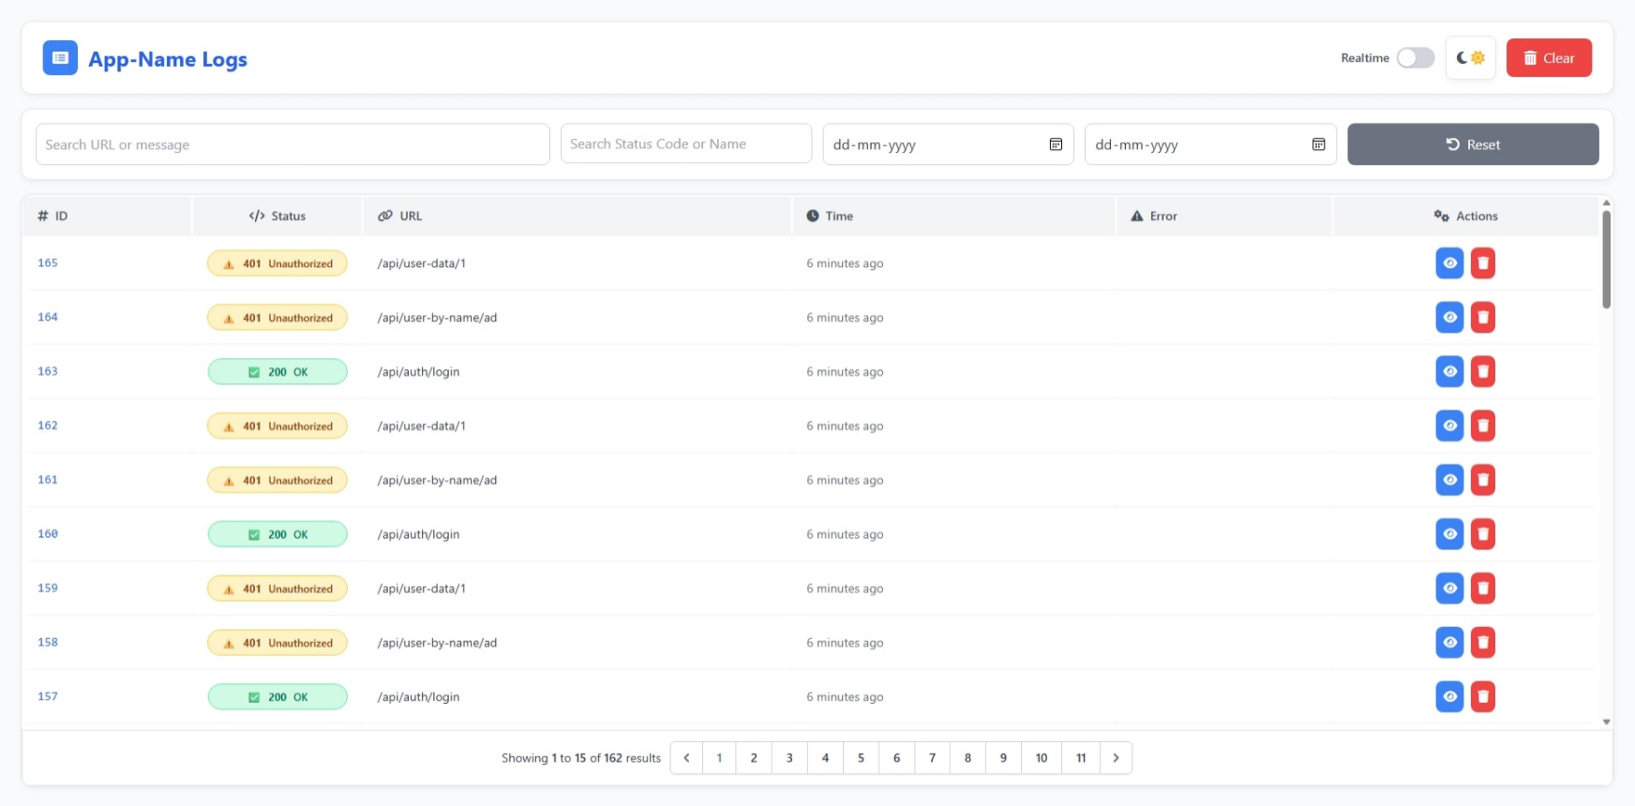
Task: Delete log entry 160
Action: [1483, 534]
